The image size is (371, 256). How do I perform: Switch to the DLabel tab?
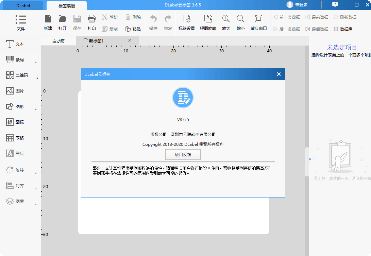coord(23,6)
